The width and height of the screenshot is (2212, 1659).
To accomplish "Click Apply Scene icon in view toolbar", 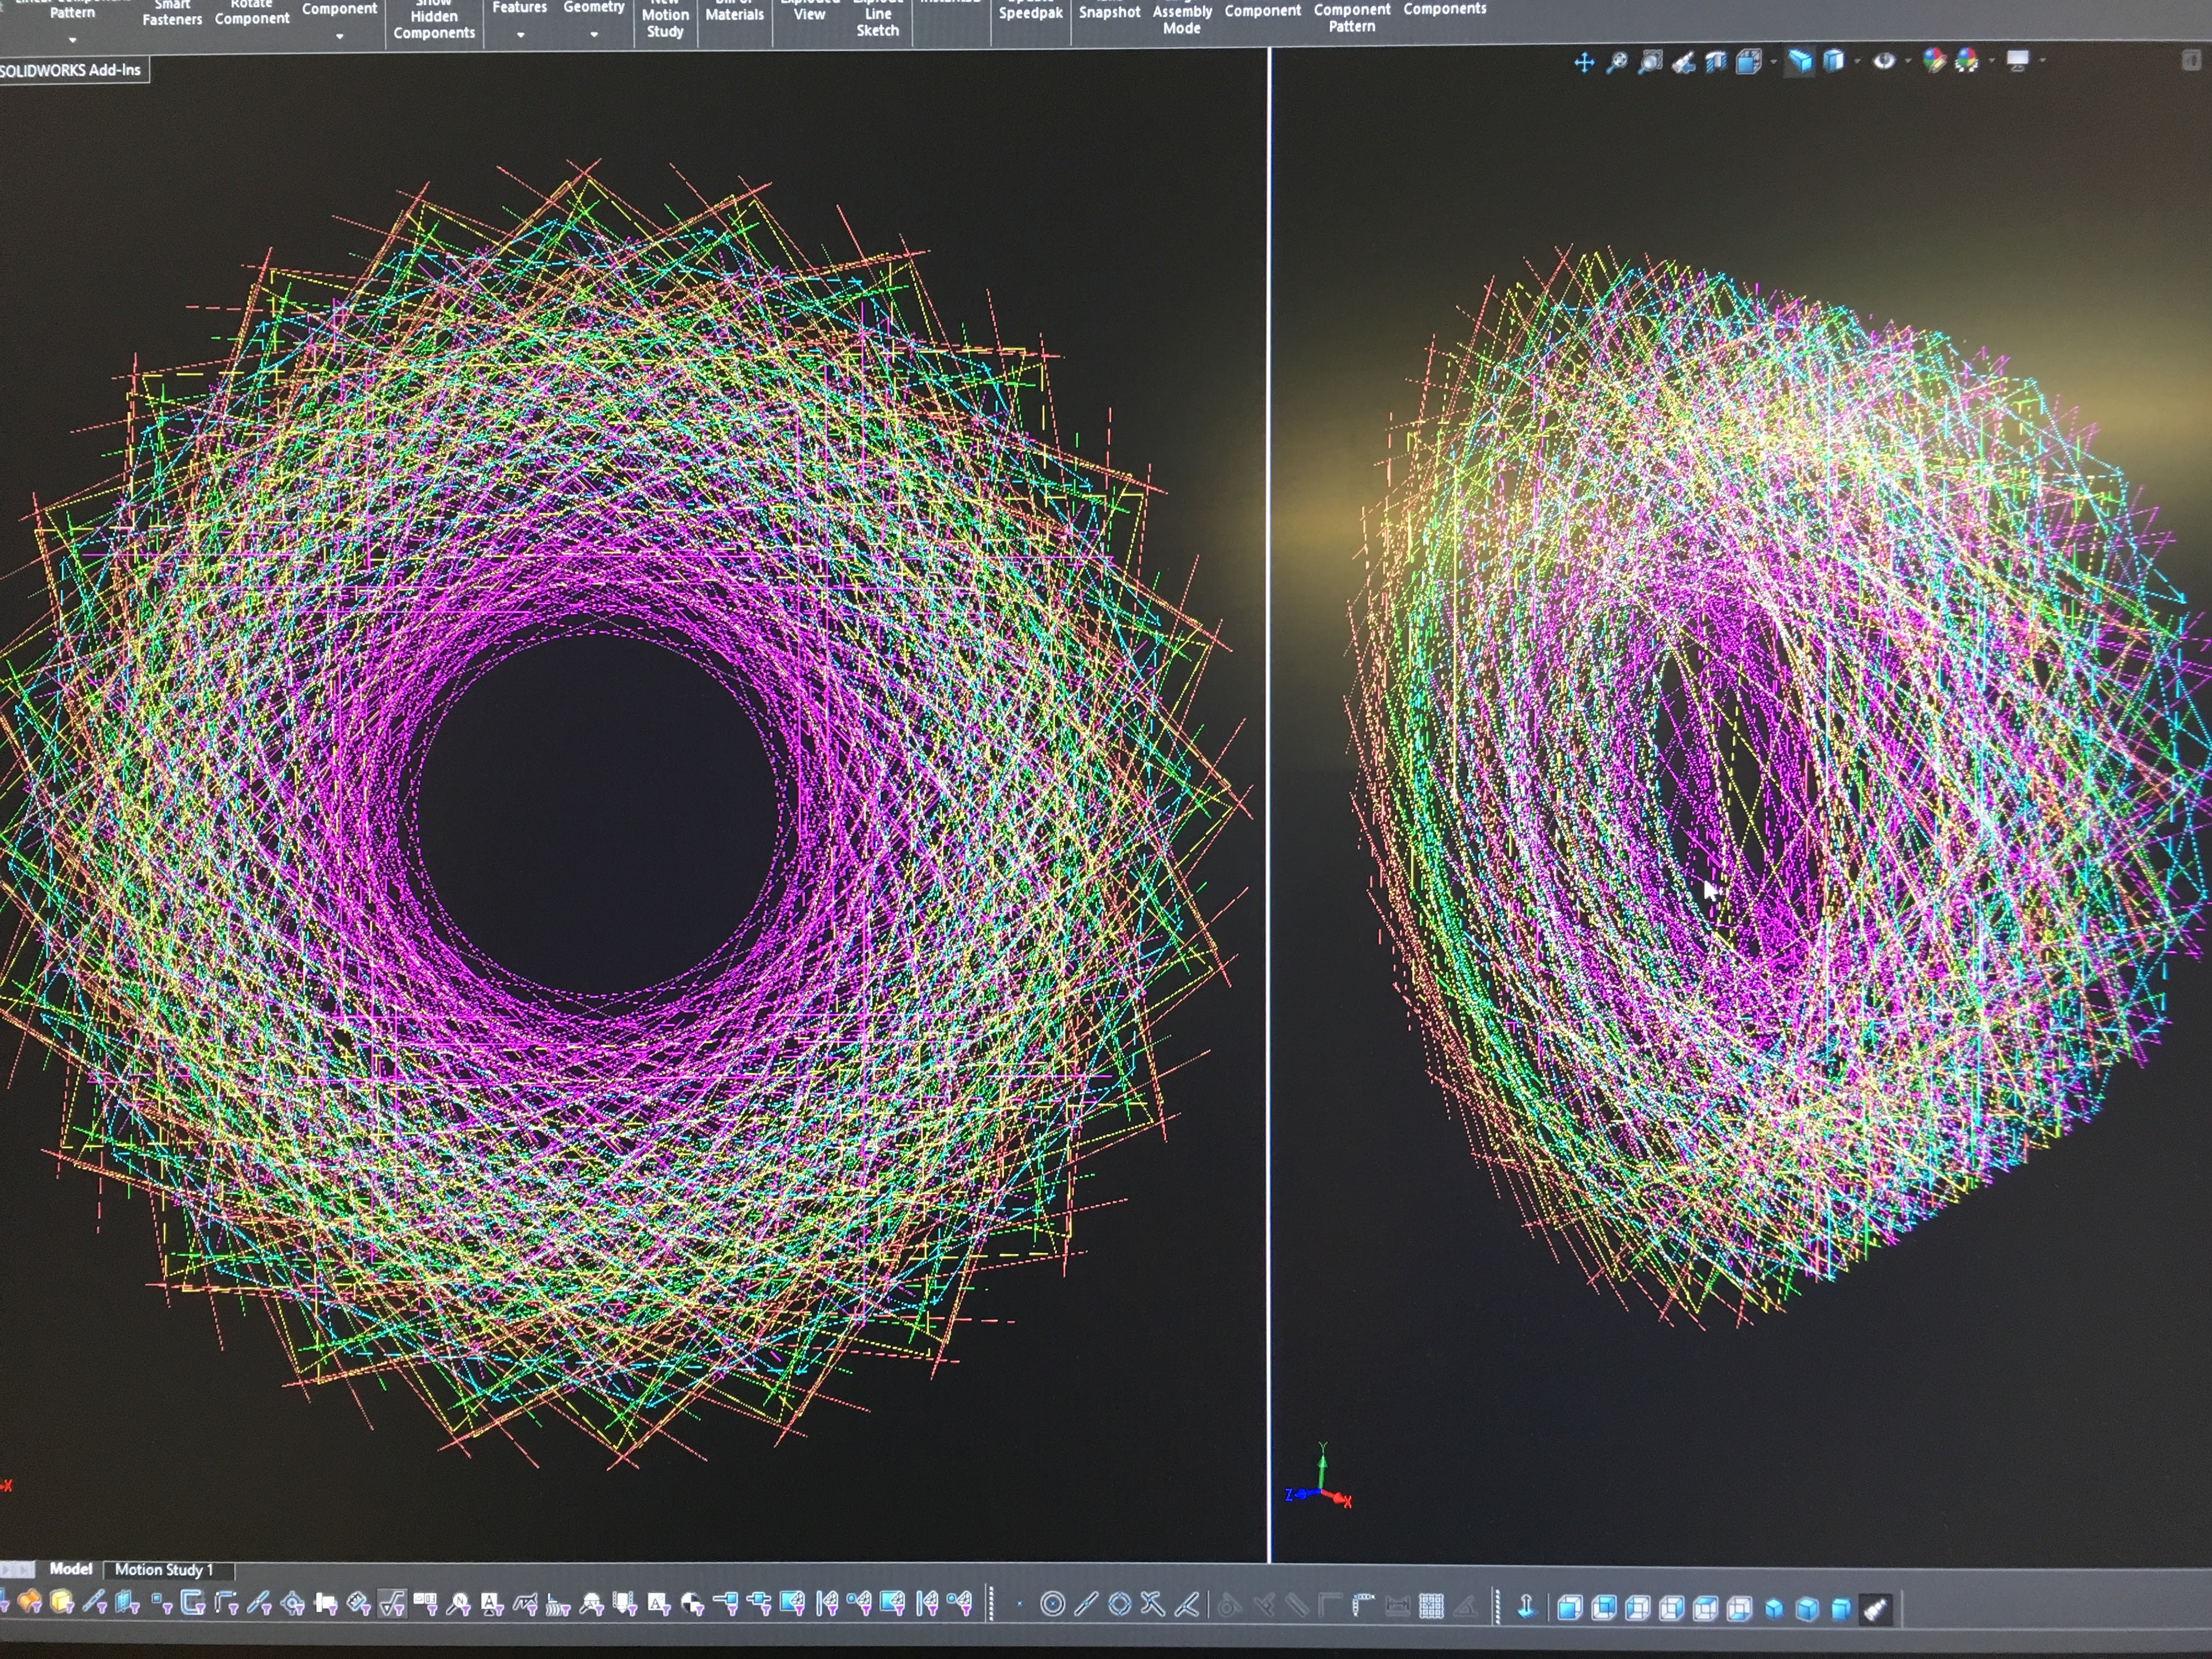I will (1967, 61).
